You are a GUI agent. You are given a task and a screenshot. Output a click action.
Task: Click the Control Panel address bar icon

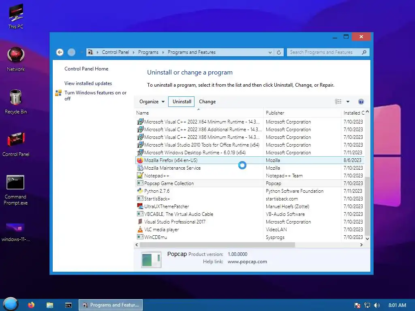[90, 52]
